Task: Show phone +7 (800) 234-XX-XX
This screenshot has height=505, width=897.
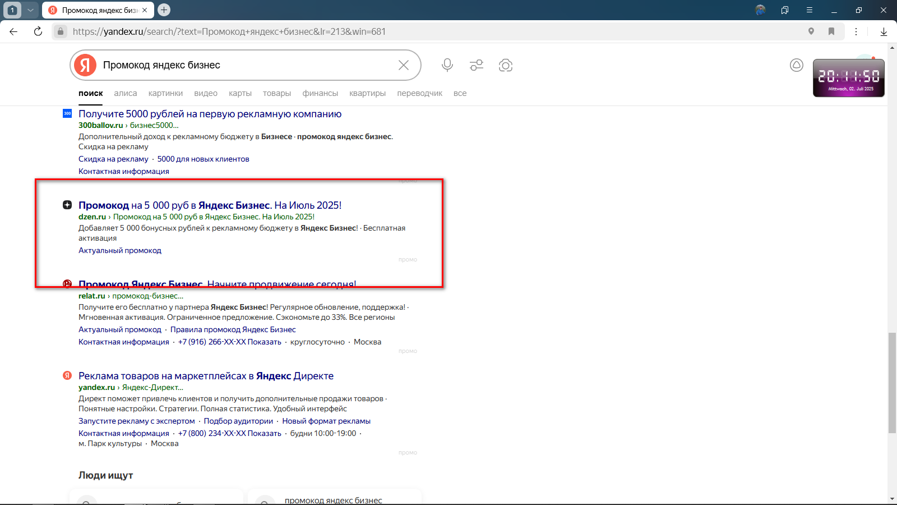Action: pos(229,434)
